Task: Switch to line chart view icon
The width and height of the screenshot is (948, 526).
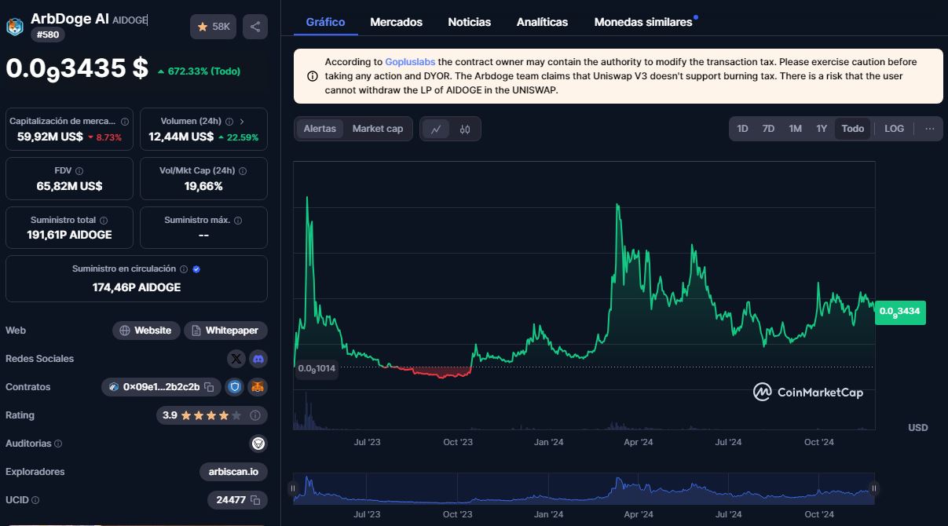Action: click(436, 129)
